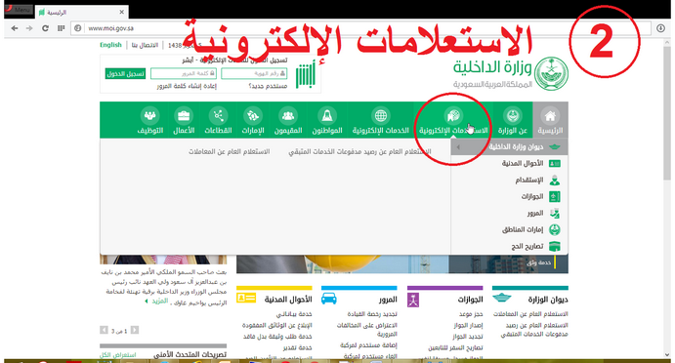675x363 pixels.
Task: Go to the next news item arrow
Action: pos(104,330)
